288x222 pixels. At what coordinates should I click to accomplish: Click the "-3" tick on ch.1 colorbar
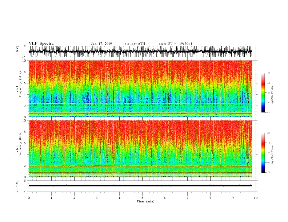(x=268, y=73)
